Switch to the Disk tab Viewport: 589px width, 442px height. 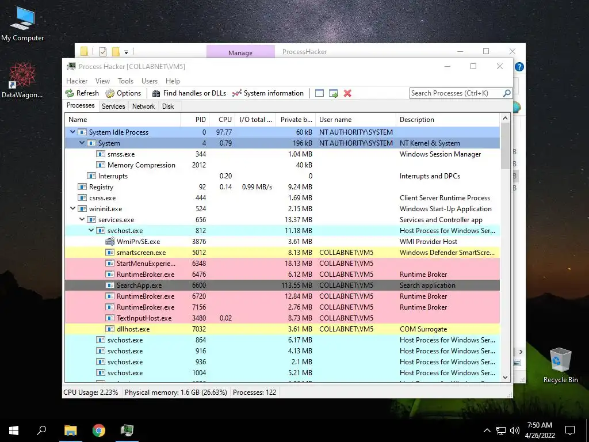[x=168, y=106]
